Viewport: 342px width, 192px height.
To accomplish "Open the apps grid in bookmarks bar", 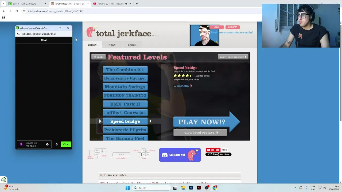I will coord(3,18).
